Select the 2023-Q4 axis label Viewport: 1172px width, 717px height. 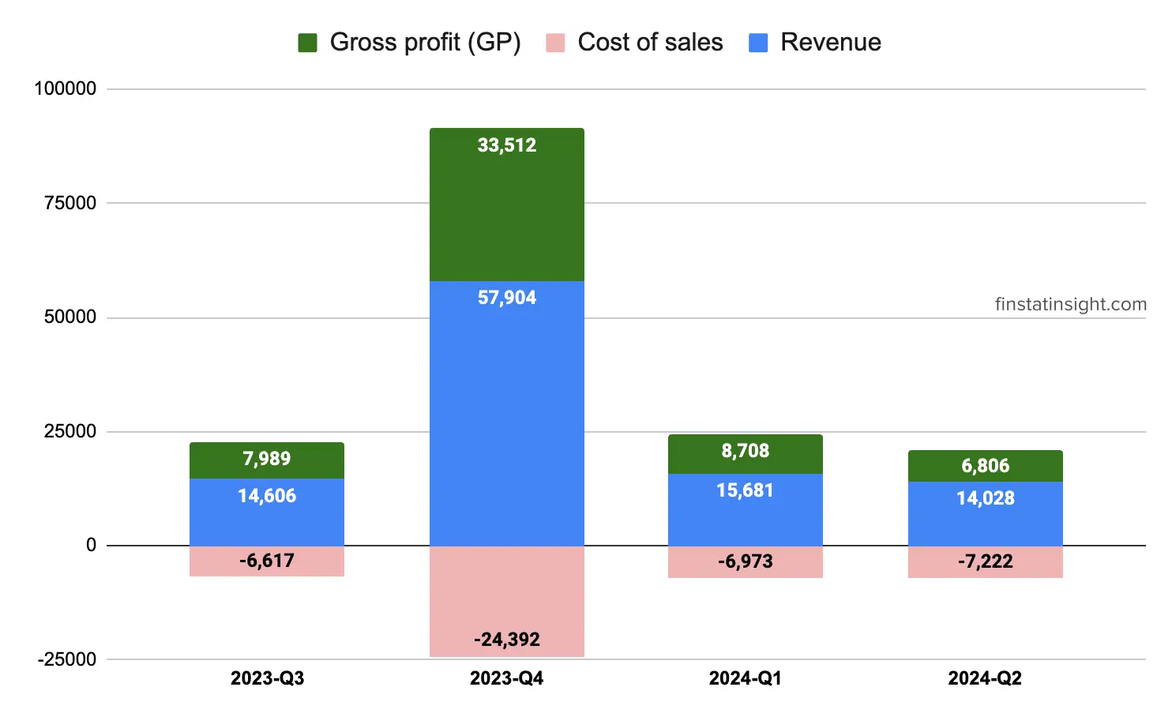507,678
